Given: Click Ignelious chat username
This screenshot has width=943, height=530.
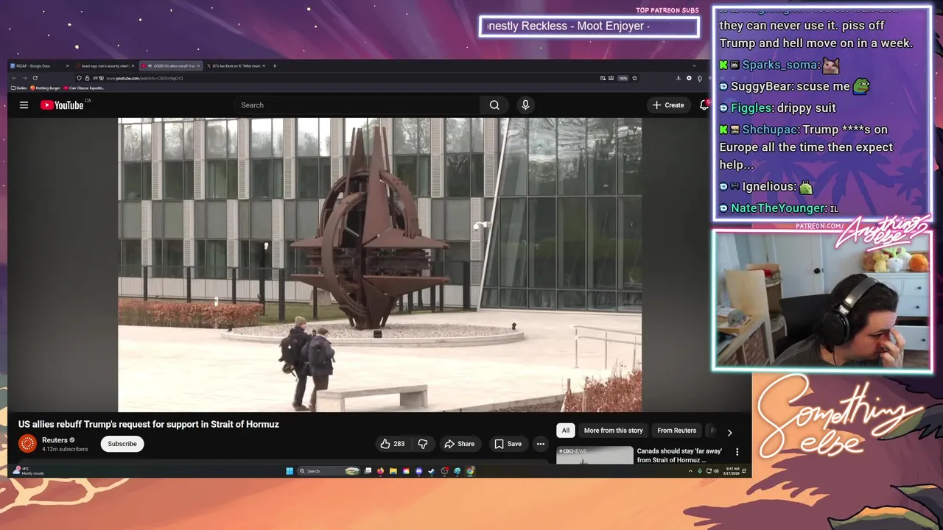Looking at the screenshot, I should point(768,186).
